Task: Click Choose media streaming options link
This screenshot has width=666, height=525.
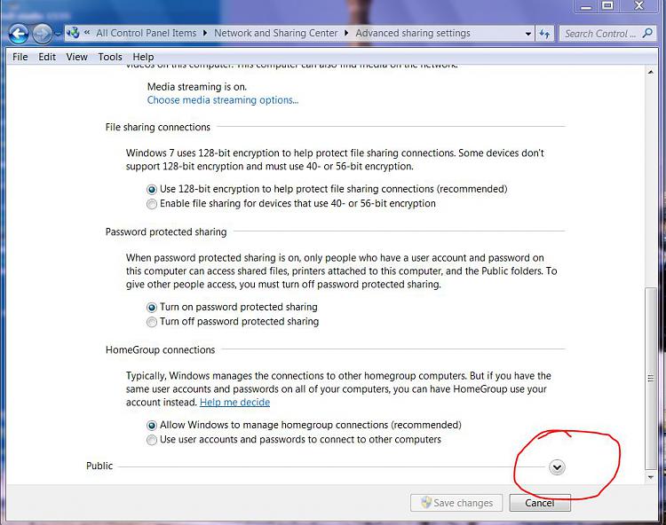Action: (223, 100)
